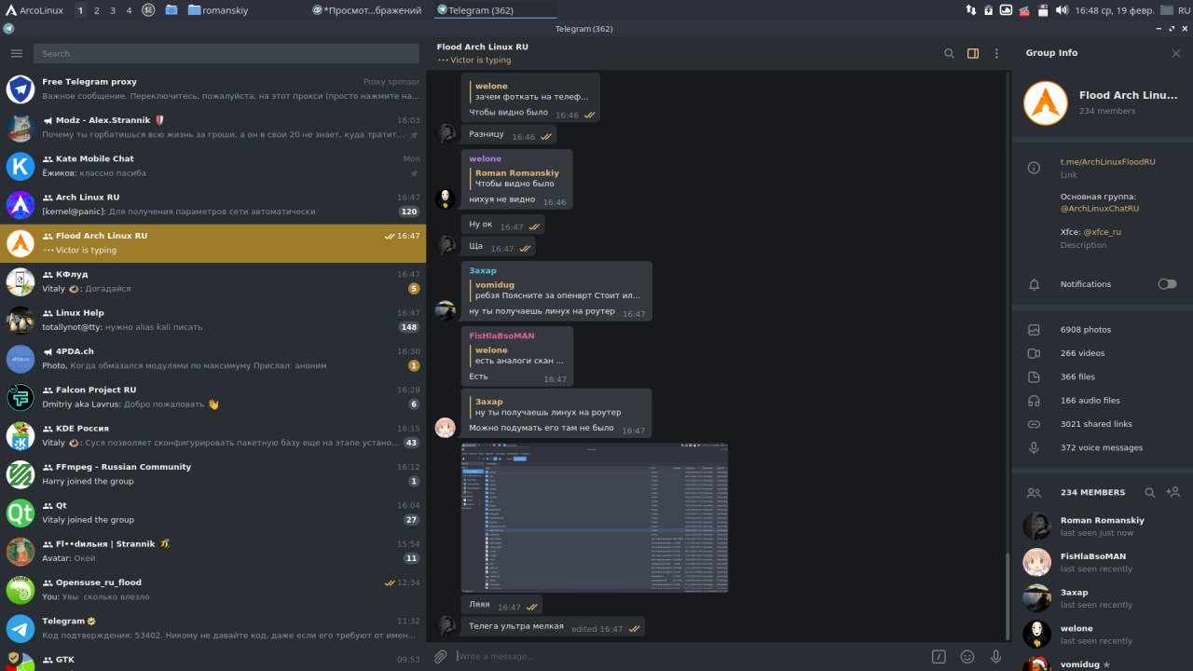The image size is (1193, 671).
Task: Switch to workspace 2 in panel
Action: 96,10
